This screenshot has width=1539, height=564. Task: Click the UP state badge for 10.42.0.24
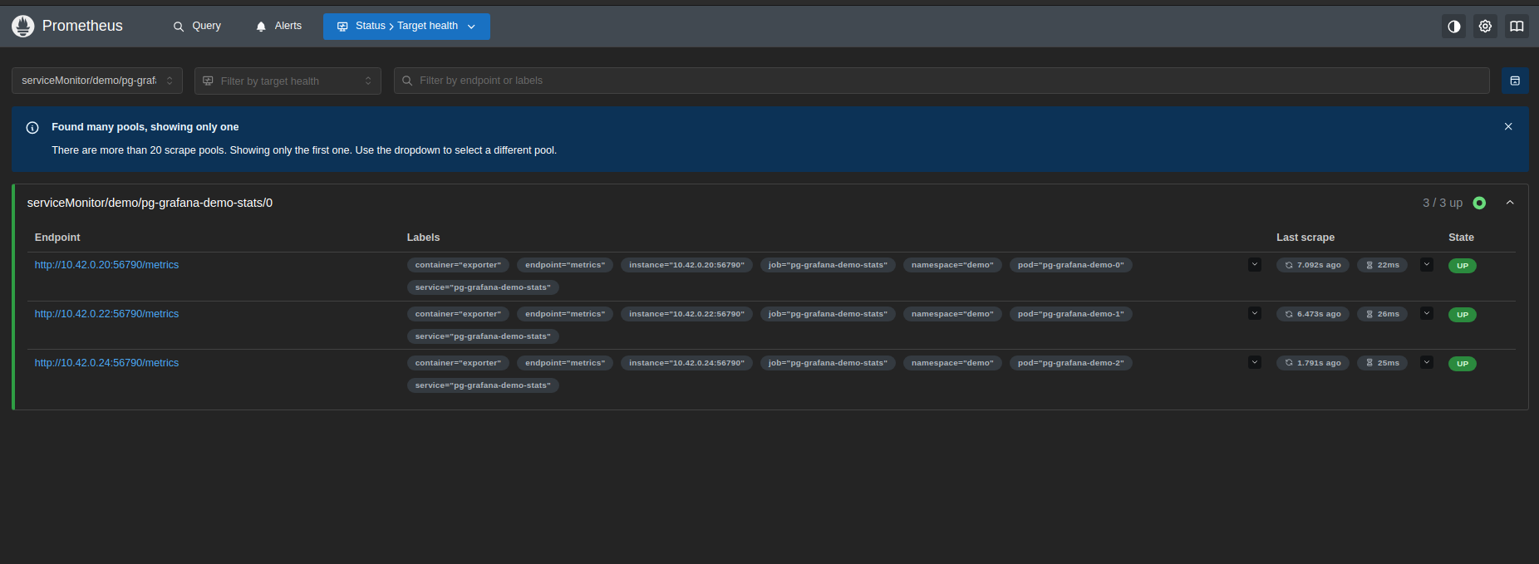(1463, 364)
